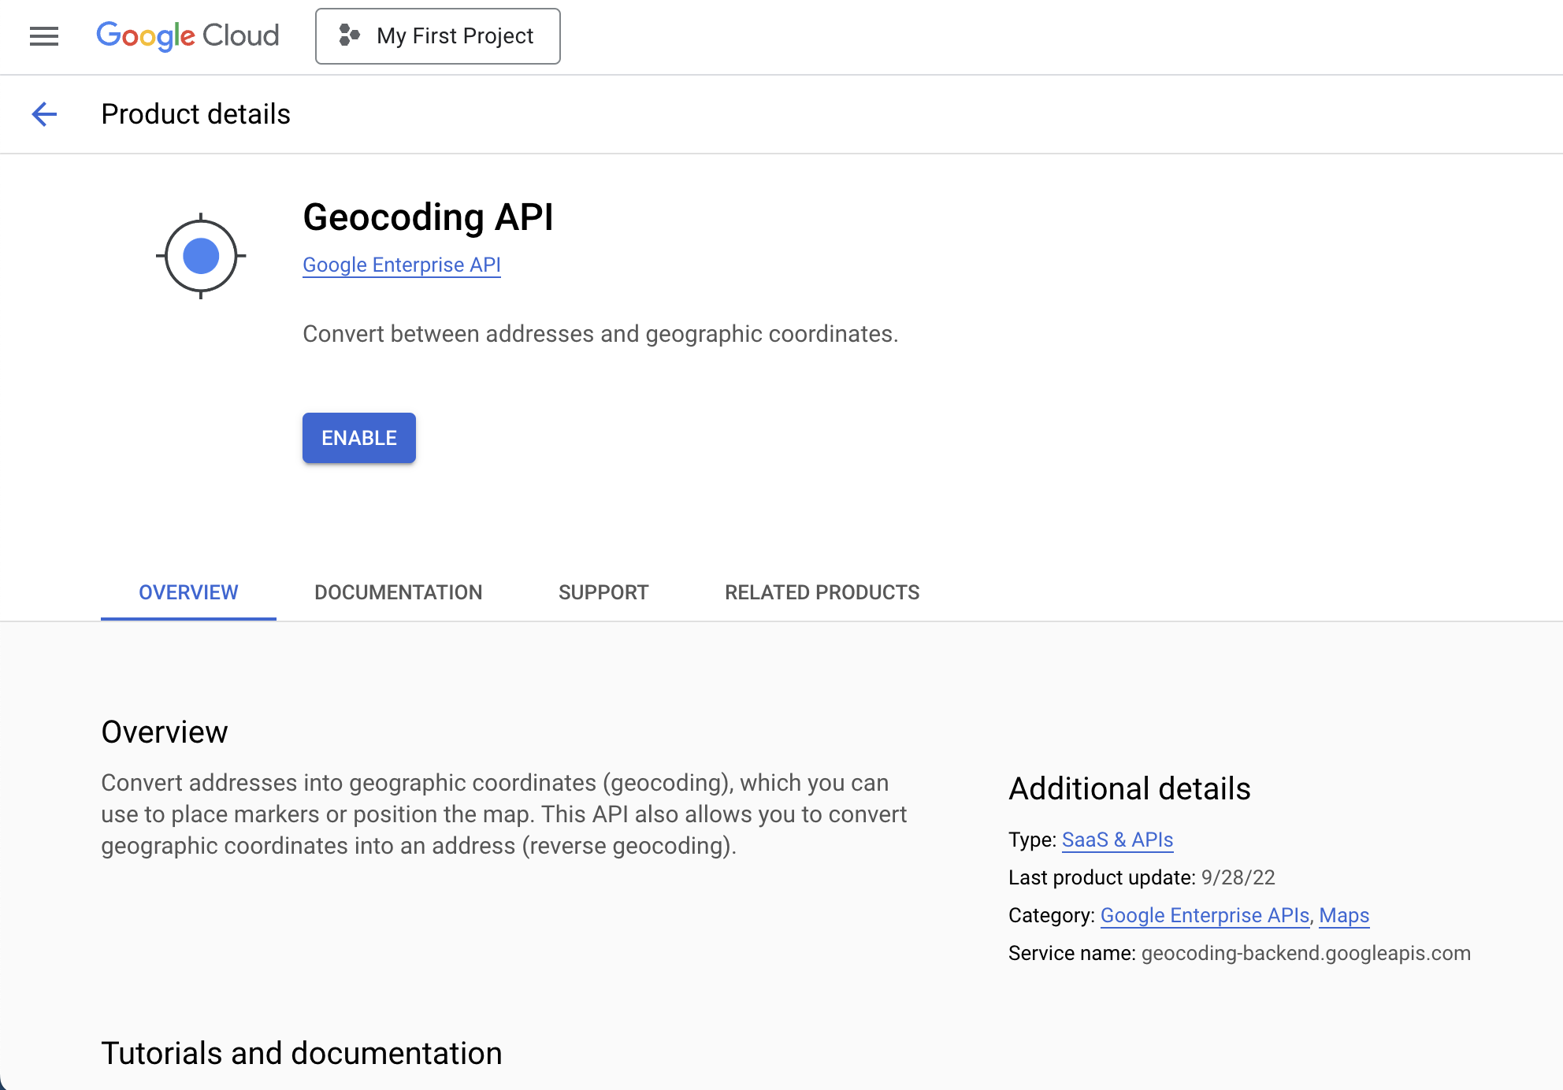This screenshot has height=1090, width=1563.
Task: Click the Product details page title
Action: coord(195,114)
